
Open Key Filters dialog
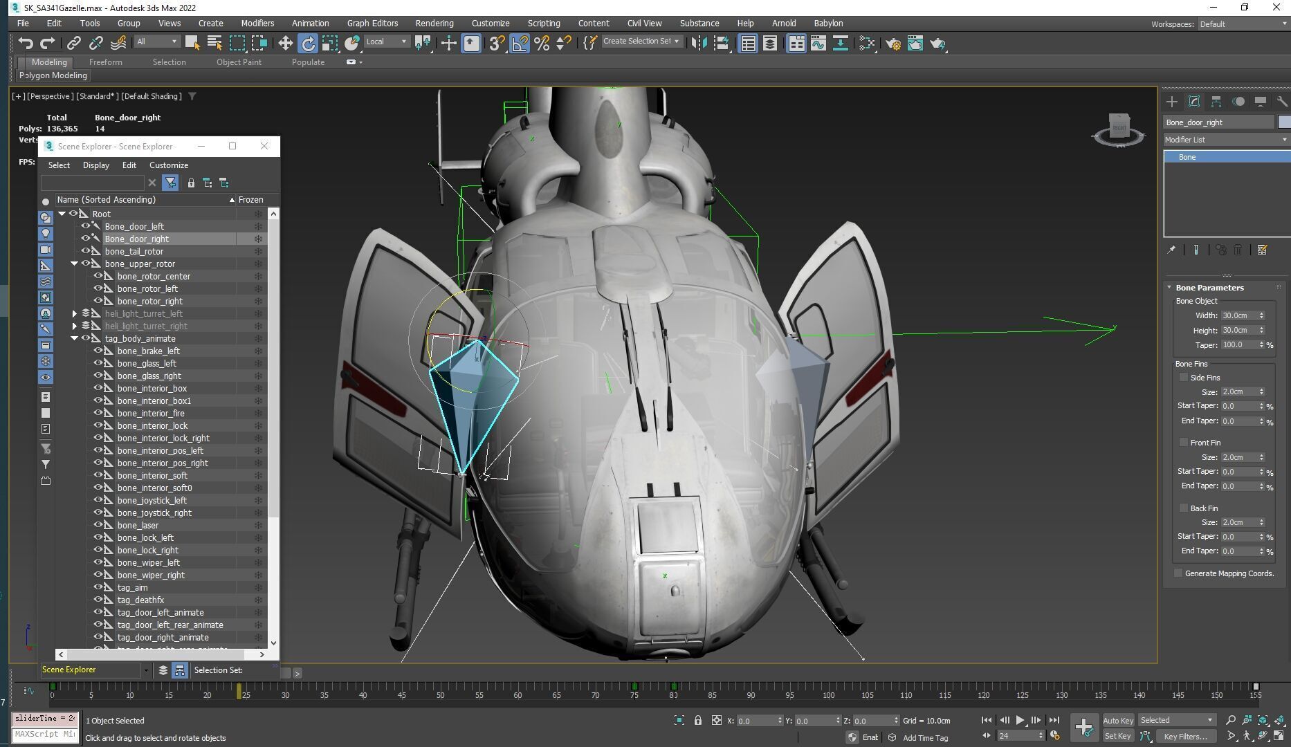click(x=1186, y=736)
